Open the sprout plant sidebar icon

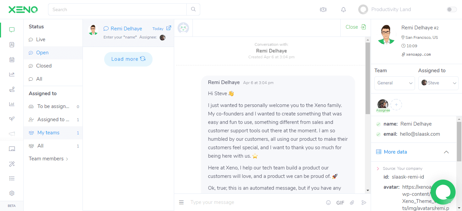pos(12,119)
